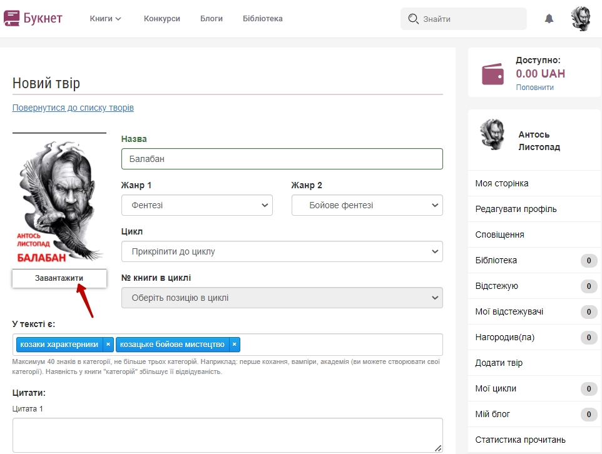Click the 'Мої цикли' count badge
Screen dimensions: 602x454
coord(589,389)
